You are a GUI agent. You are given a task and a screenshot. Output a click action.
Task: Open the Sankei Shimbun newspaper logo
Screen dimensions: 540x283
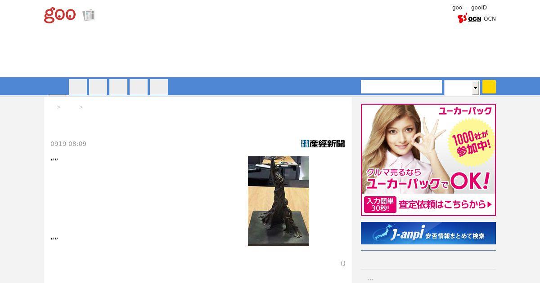point(323,144)
